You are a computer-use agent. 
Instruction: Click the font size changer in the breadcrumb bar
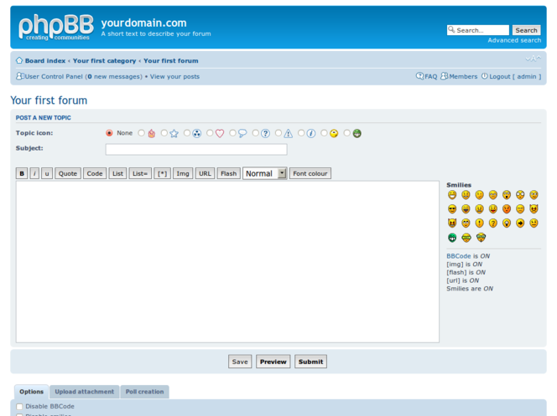coord(533,59)
